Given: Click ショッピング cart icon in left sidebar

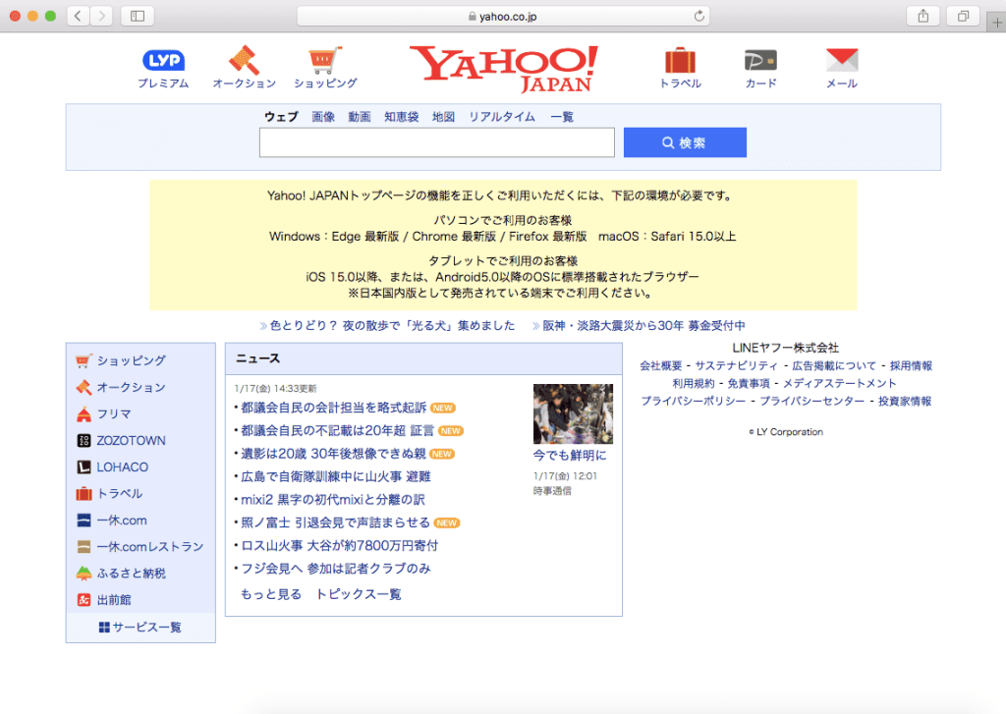Looking at the screenshot, I should point(84,360).
